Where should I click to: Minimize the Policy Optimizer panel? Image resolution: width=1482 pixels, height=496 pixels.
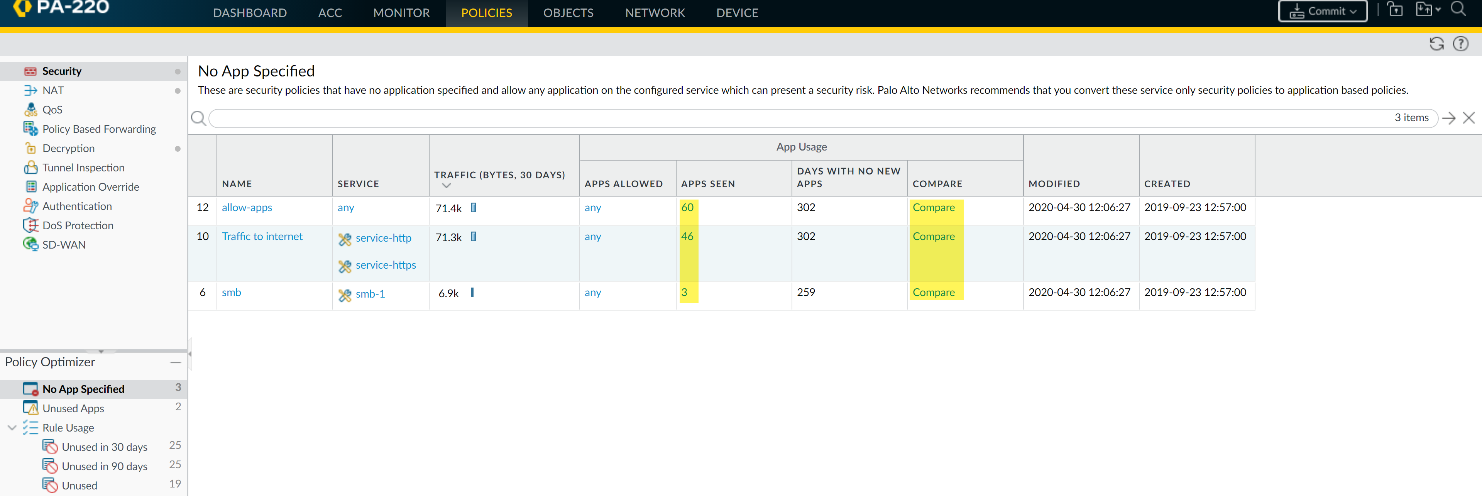click(176, 362)
